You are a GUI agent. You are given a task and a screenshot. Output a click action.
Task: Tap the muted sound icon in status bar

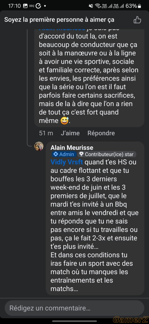coord(91,6)
